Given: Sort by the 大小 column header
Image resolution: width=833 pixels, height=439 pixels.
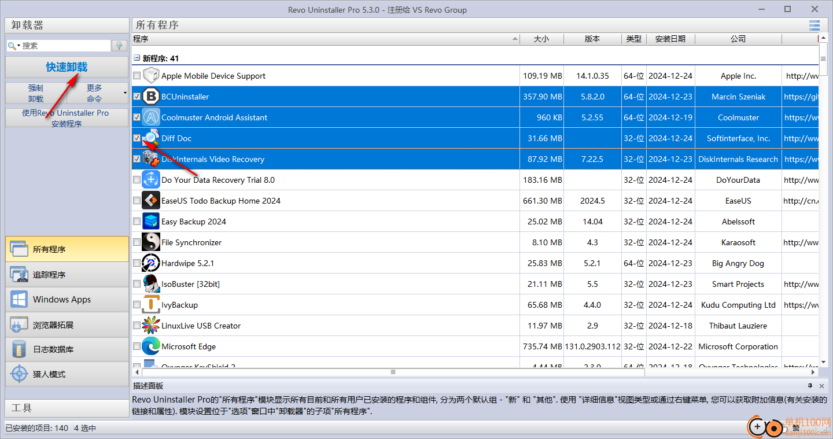Looking at the screenshot, I should (541, 39).
